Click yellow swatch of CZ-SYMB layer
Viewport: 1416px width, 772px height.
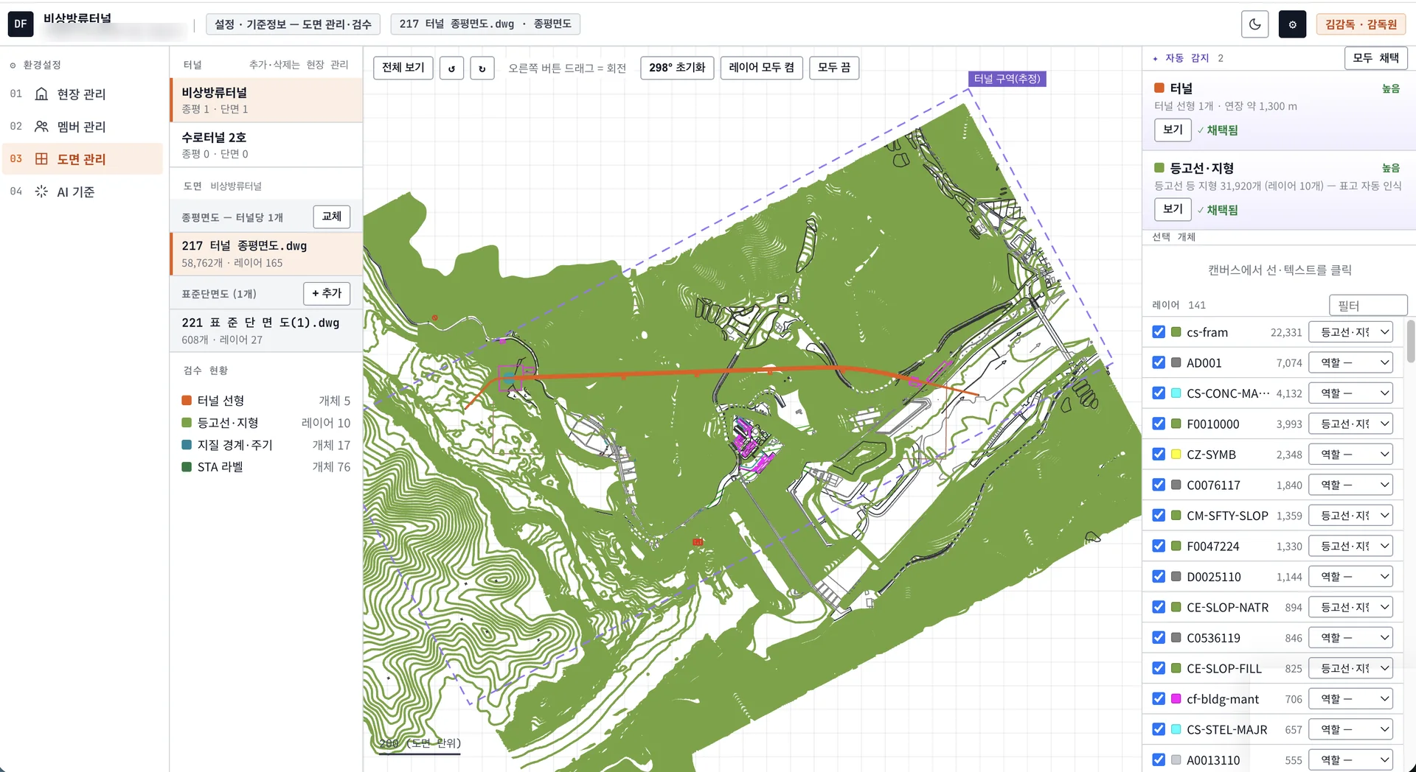[1176, 455]
